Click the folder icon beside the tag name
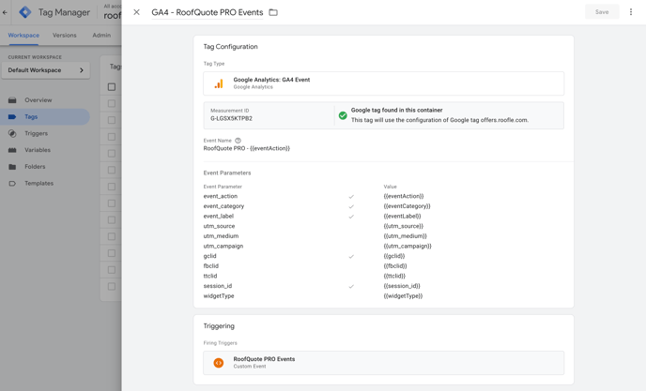 [x=273, y=12]
